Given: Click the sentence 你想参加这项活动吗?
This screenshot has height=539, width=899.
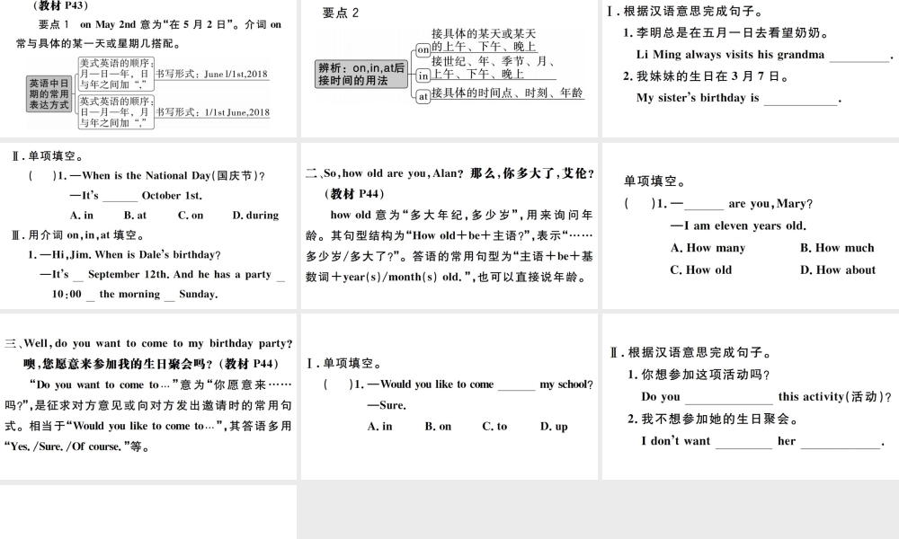Looking at the screenshot, I should point(699,375).
